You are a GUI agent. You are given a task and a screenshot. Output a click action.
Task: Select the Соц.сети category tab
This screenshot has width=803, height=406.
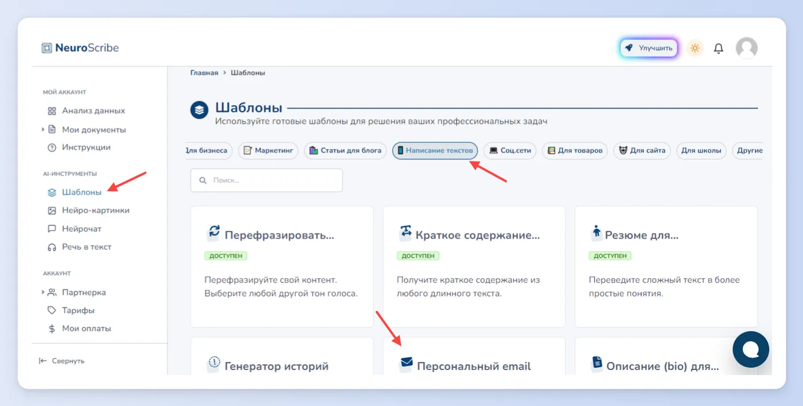(510, 151)
